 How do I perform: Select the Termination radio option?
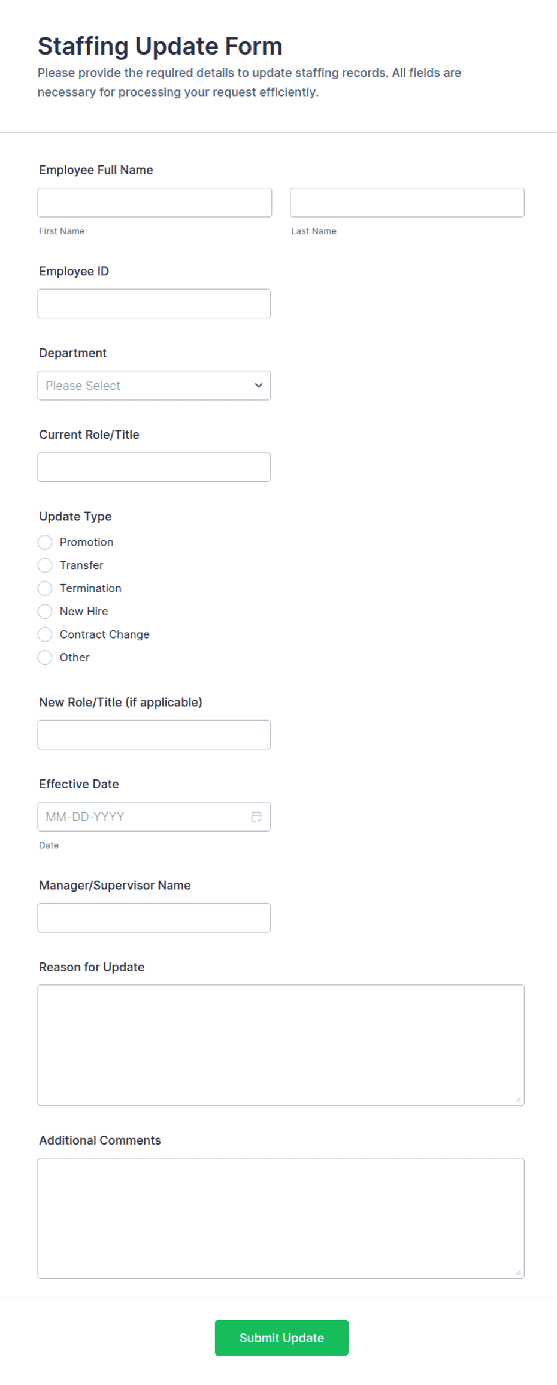(45, 588)
